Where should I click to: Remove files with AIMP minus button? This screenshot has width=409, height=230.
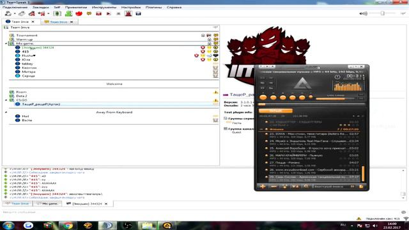coord(274,187)
